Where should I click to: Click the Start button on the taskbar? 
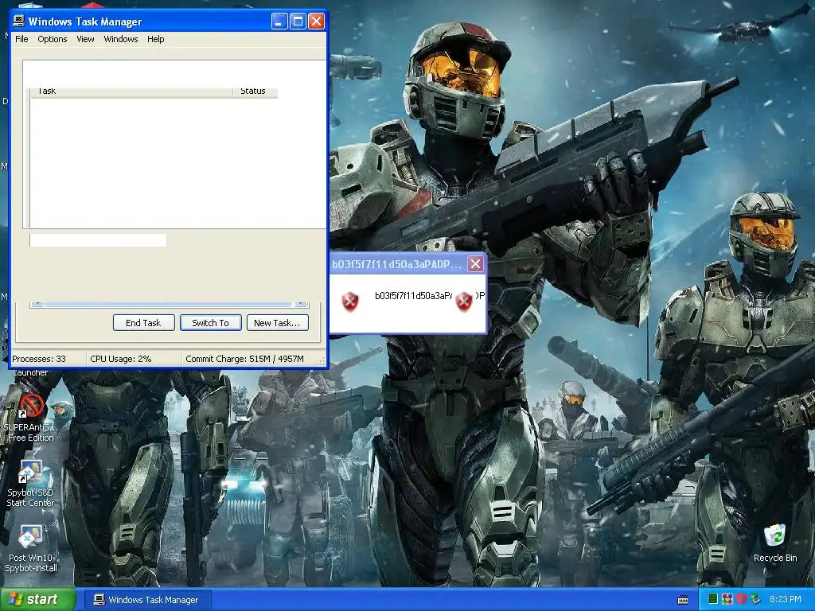[37, 600]
